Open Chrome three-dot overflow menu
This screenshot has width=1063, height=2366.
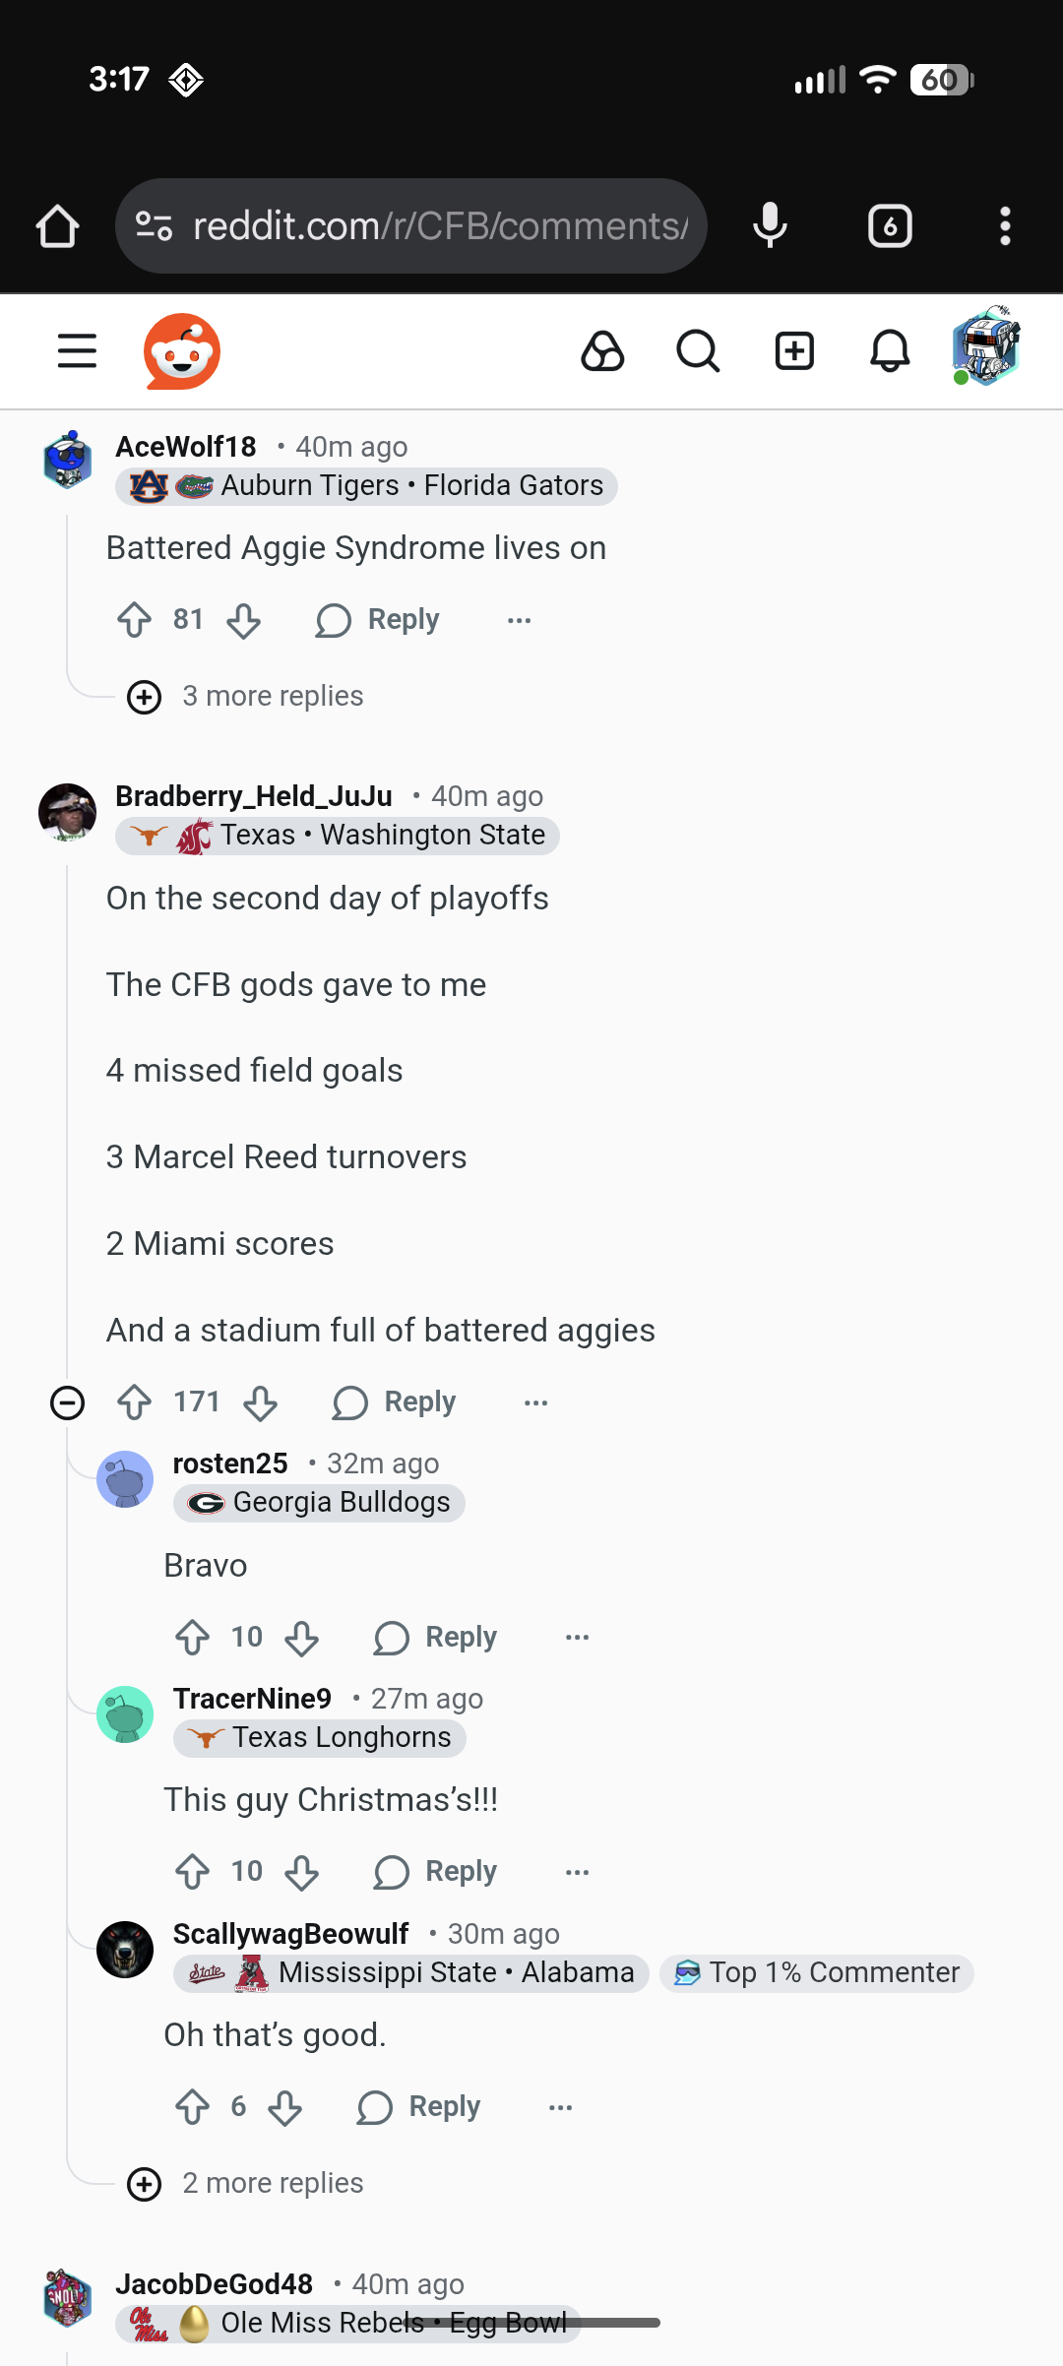[x=1005, y=226]
